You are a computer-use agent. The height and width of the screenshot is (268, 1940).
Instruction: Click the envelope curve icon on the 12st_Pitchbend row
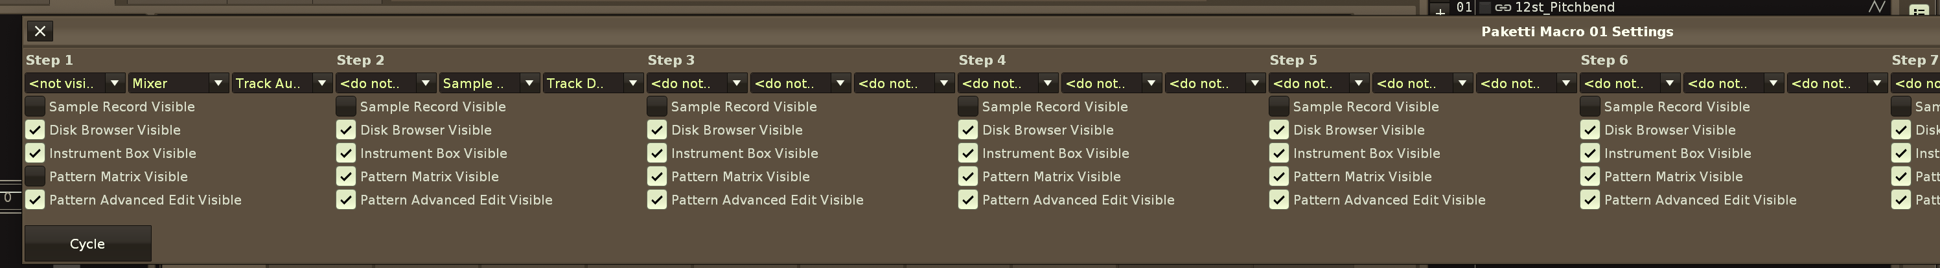point(1876,8)
